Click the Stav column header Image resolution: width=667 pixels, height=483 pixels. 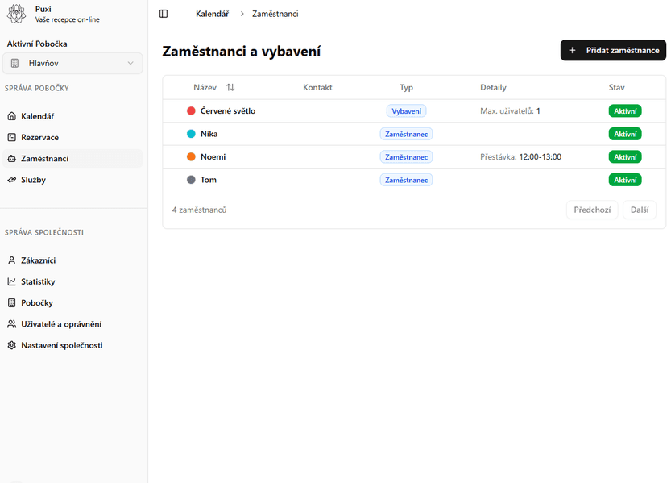pos(616,87)
